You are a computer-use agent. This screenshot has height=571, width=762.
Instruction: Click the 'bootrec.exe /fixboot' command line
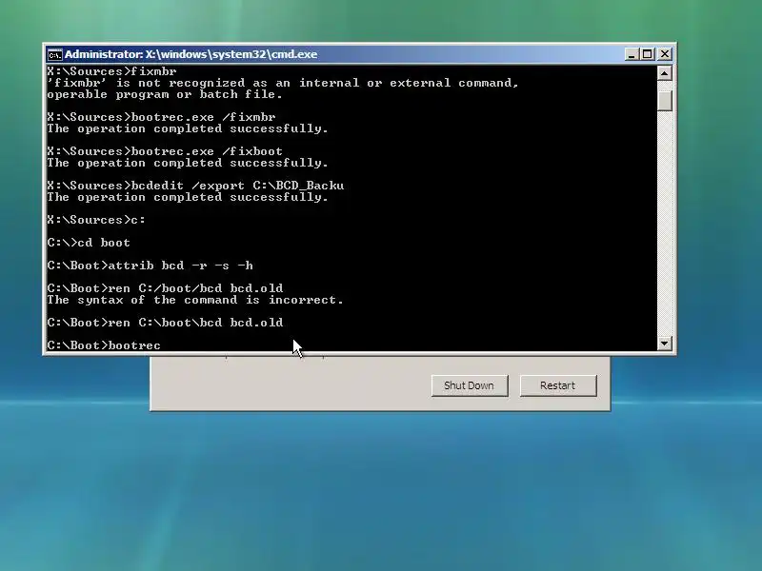[165, 151]
